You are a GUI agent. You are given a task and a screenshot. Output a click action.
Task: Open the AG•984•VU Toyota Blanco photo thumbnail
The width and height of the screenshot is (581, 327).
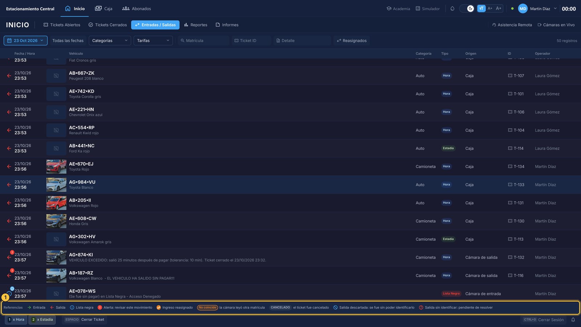pos(56,185)
